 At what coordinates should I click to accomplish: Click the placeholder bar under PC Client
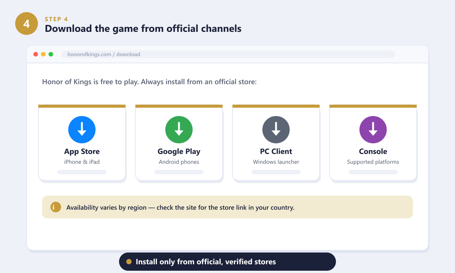(276, 172)
